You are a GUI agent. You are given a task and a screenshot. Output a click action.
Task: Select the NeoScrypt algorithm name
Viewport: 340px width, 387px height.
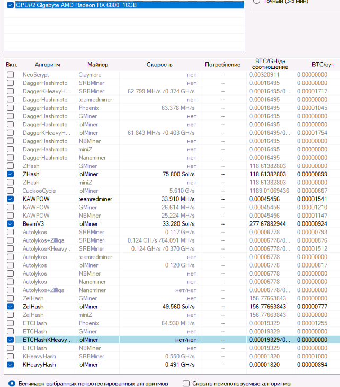coord(35,74)
